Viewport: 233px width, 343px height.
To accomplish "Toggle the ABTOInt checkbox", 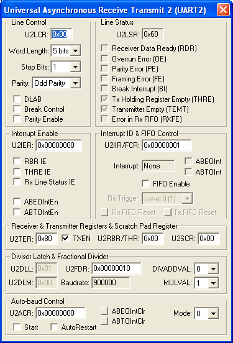I will [x=188, y=171].
